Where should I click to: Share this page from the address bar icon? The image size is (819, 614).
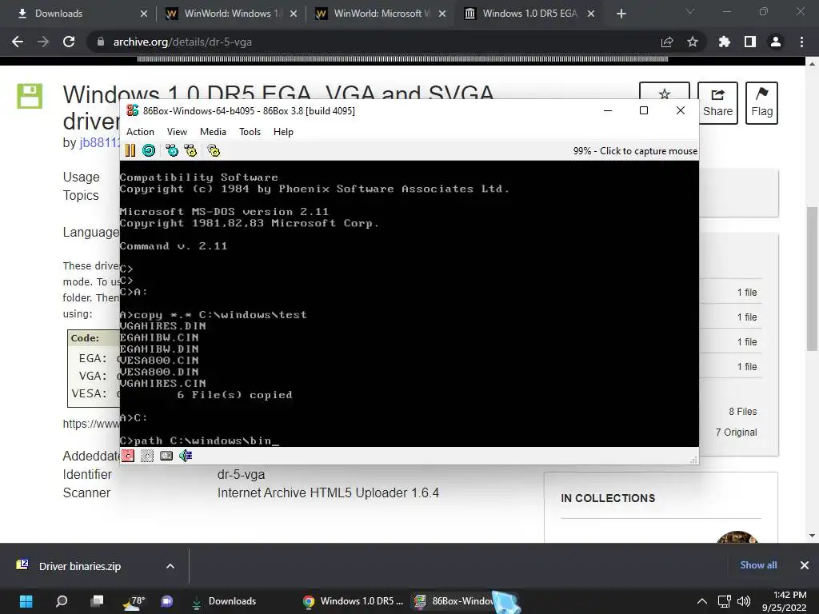coord(667,42)
